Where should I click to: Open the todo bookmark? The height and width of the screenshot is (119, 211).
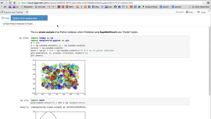108,7
